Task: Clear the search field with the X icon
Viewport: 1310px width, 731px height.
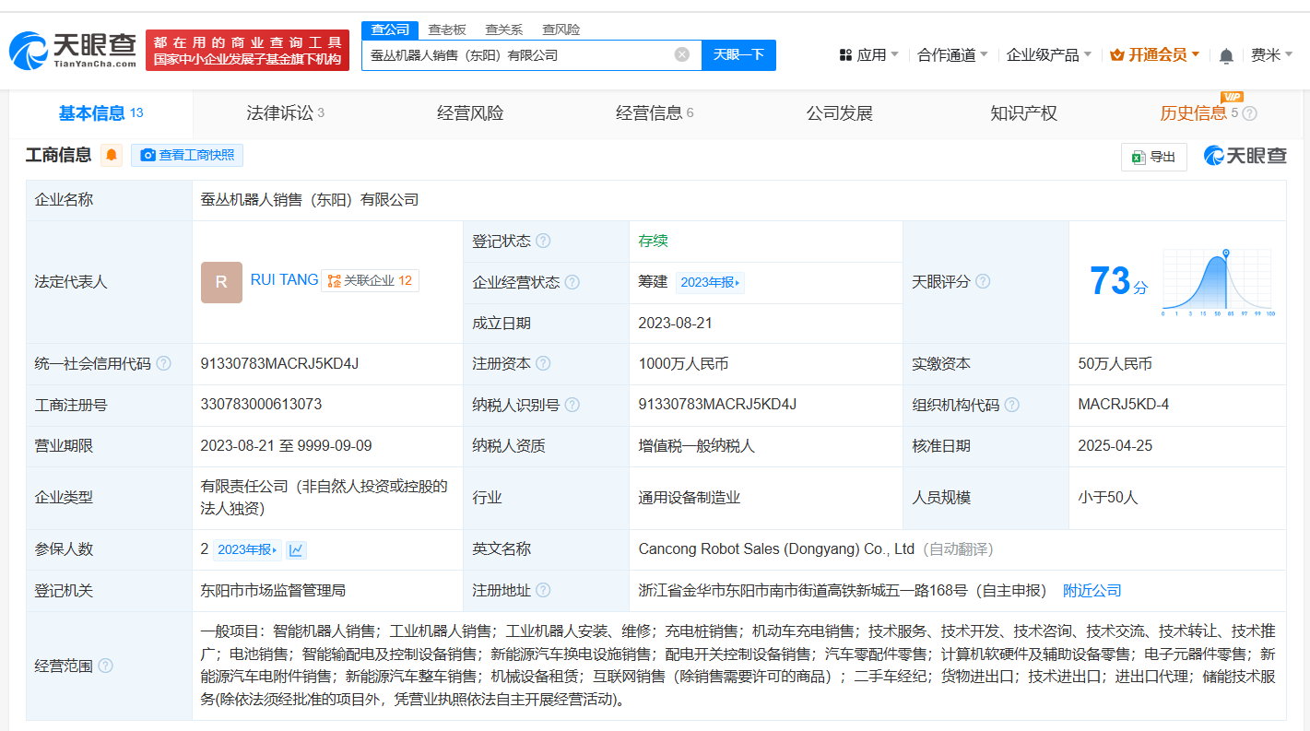Action: pyautogui.click(x=682, y=54)
